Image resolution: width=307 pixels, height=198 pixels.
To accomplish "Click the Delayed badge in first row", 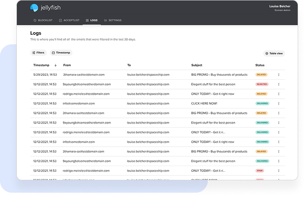I will [x=261, y=75].
